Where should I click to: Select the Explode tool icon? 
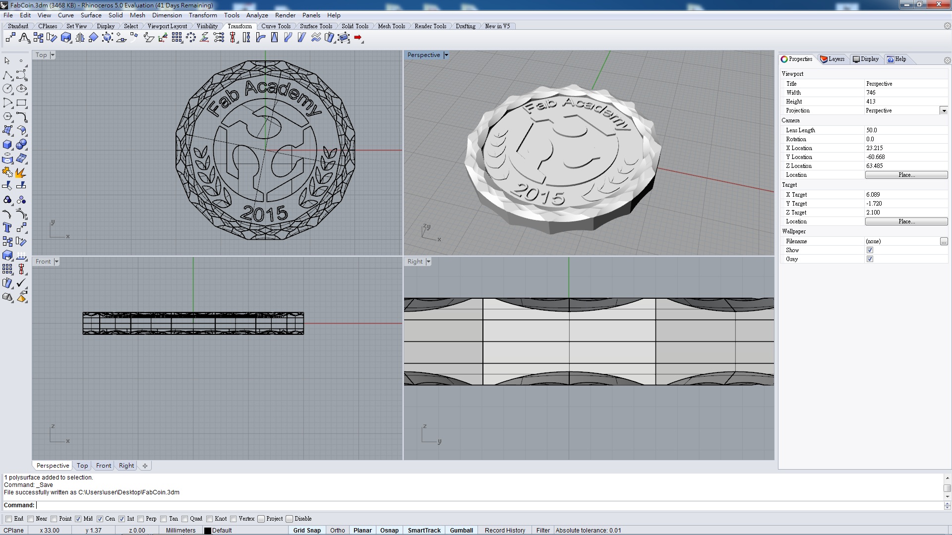(x=21, y=172)
